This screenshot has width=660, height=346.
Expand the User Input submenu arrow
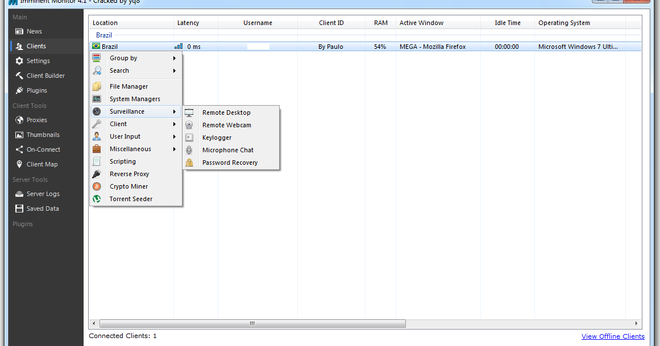click(x=175, y=137)
